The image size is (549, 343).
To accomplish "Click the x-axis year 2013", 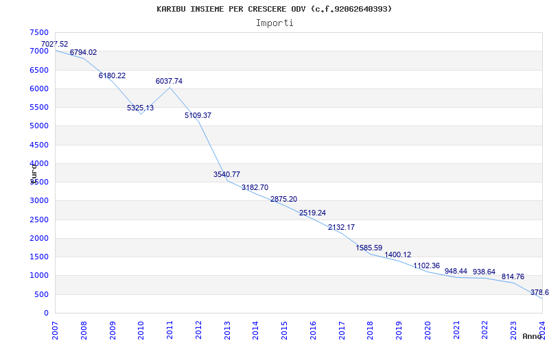I will click(x=227, y=331).
